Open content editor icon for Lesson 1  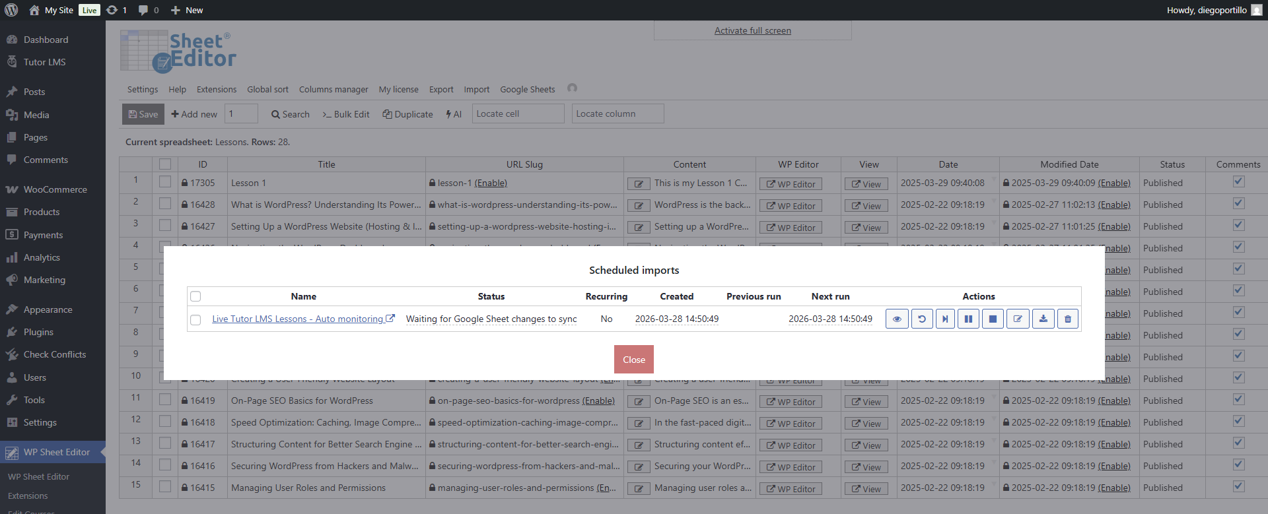click(639, 184)
